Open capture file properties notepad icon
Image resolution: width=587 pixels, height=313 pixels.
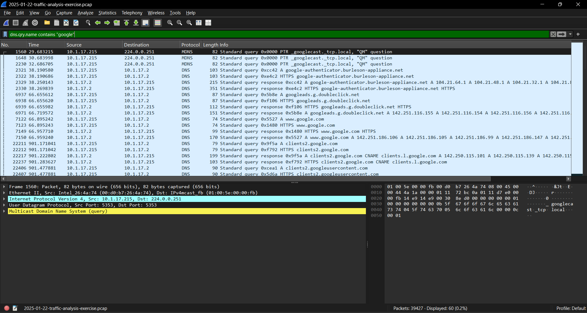(15, 308)
